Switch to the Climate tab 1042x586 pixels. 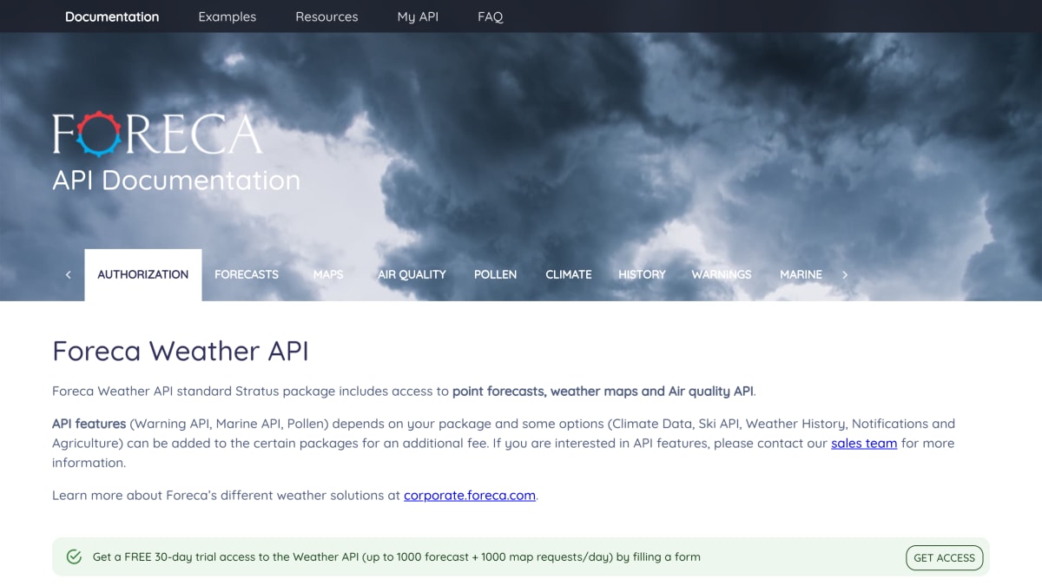569,274
